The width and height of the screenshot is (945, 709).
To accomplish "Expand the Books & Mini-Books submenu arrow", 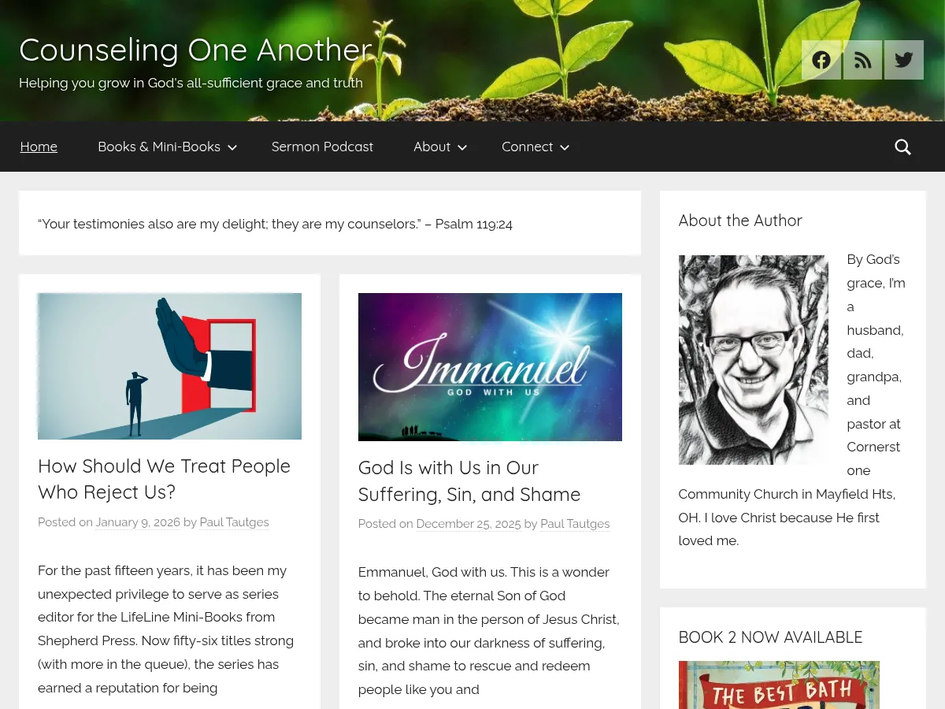I will [232, 147].
